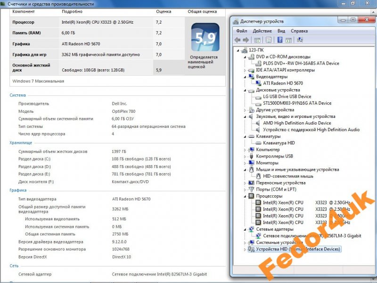Screen dimensions: 377x283
Task: Select the HID-совместимая мышь device
Action: point(289,176)
